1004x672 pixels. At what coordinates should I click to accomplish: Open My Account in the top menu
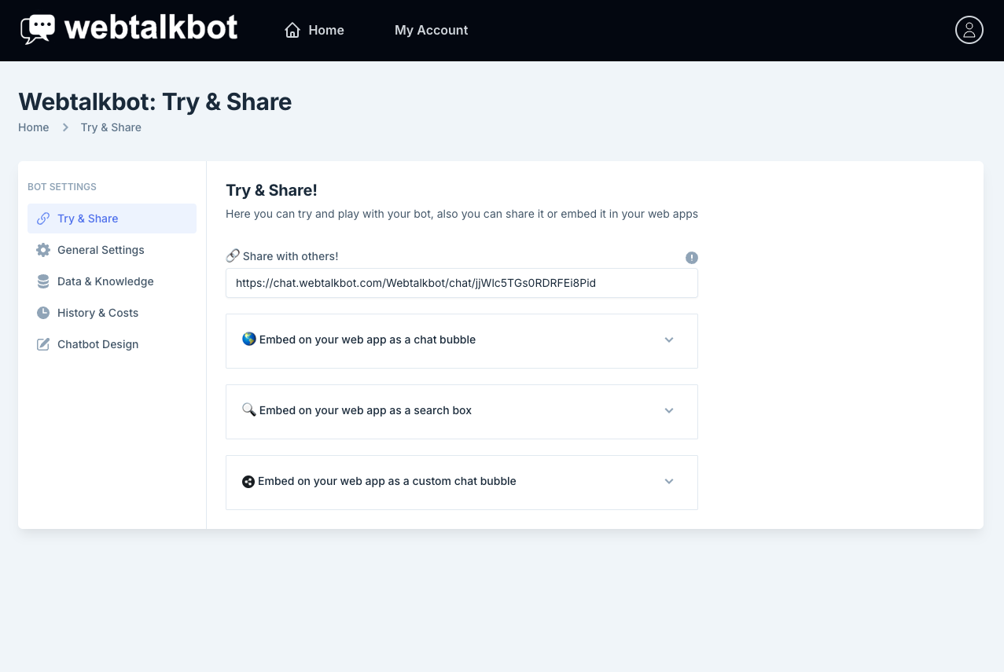[x=431, y=31]
